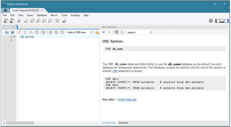Toggle the left sidebar panel visibility
This screenshot has width=231, height=127.
217,21
